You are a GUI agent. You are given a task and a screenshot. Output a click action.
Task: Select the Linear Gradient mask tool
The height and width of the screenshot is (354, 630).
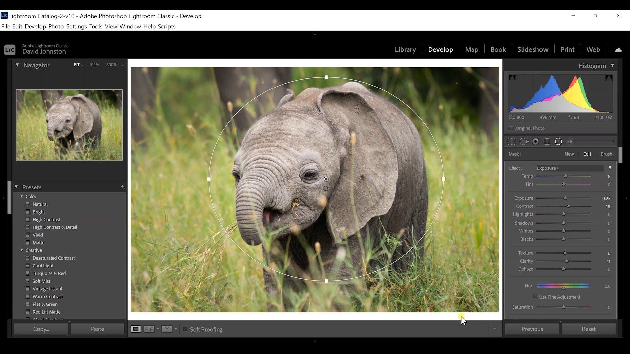547,141
